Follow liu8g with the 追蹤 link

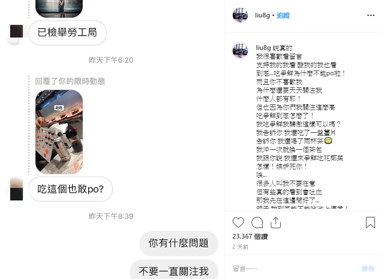click(283, 16)
